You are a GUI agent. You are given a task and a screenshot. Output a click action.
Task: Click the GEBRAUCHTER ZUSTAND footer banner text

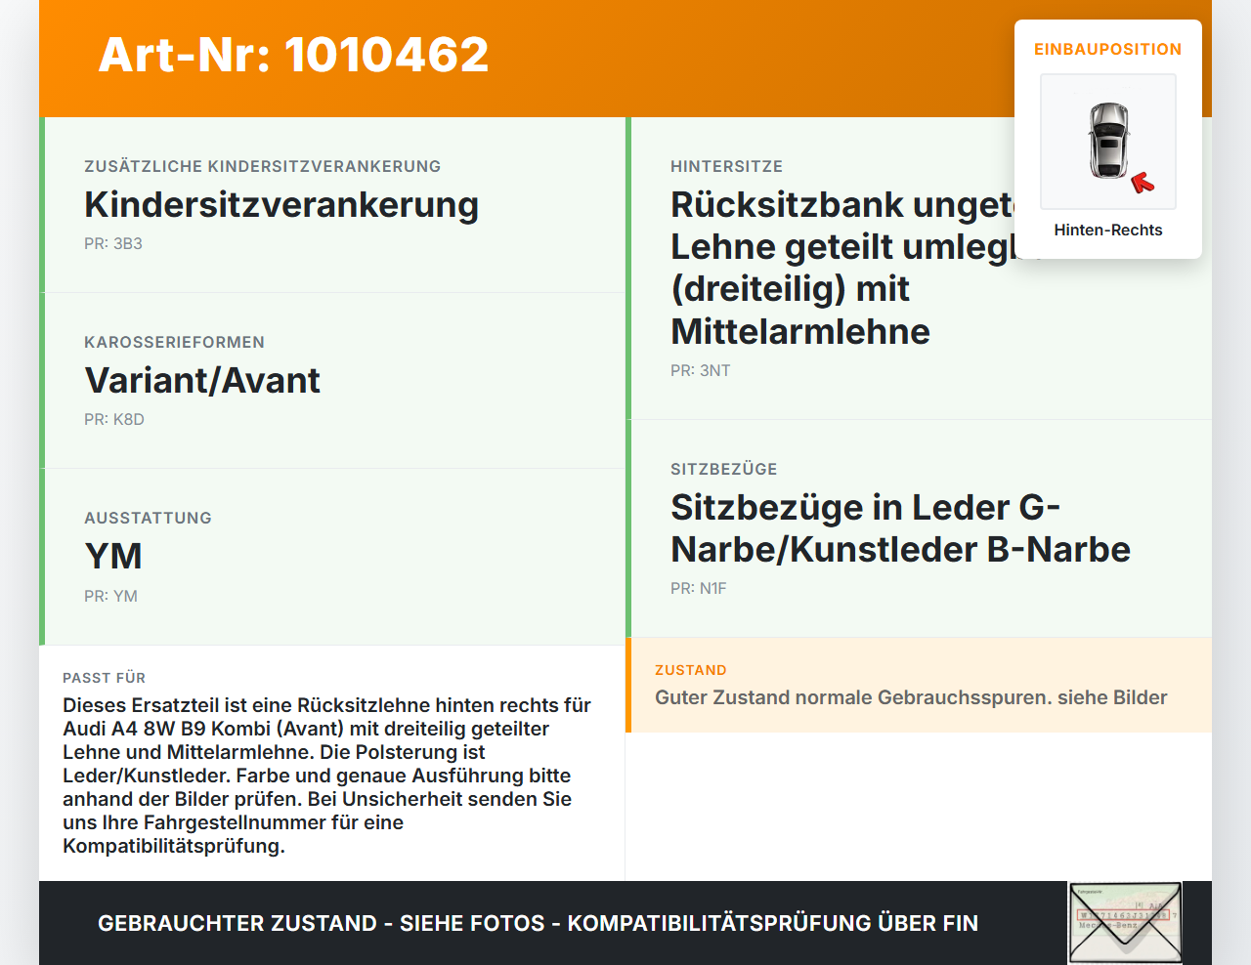click(538, 923)
